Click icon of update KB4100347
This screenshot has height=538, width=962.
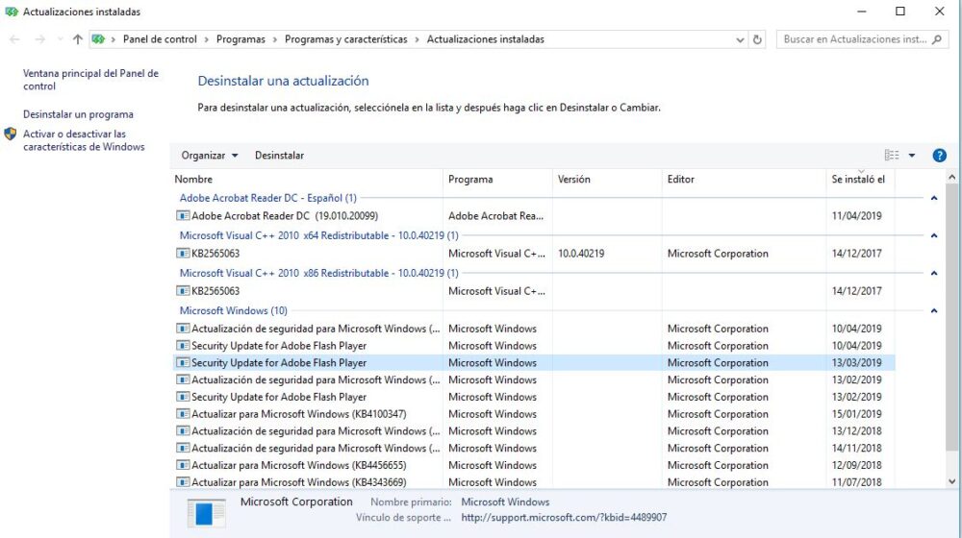[x=183, y=414]
